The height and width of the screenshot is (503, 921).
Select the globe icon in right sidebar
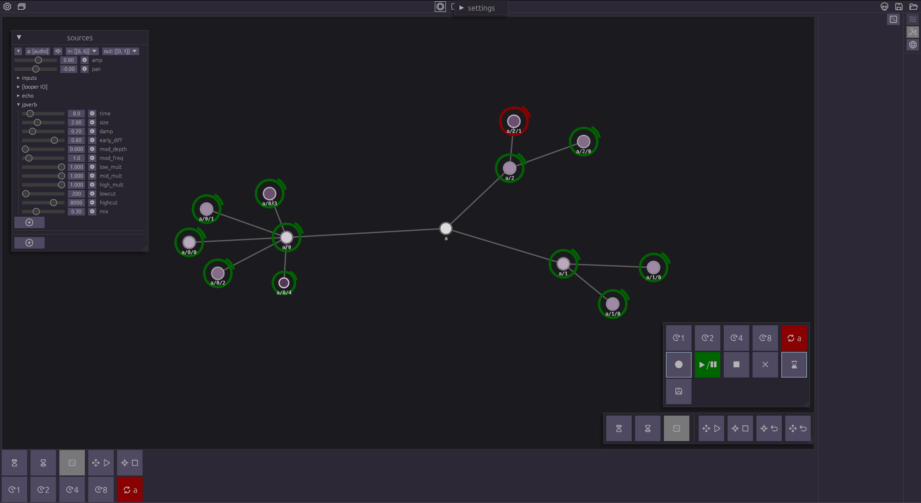click(913, 45)
